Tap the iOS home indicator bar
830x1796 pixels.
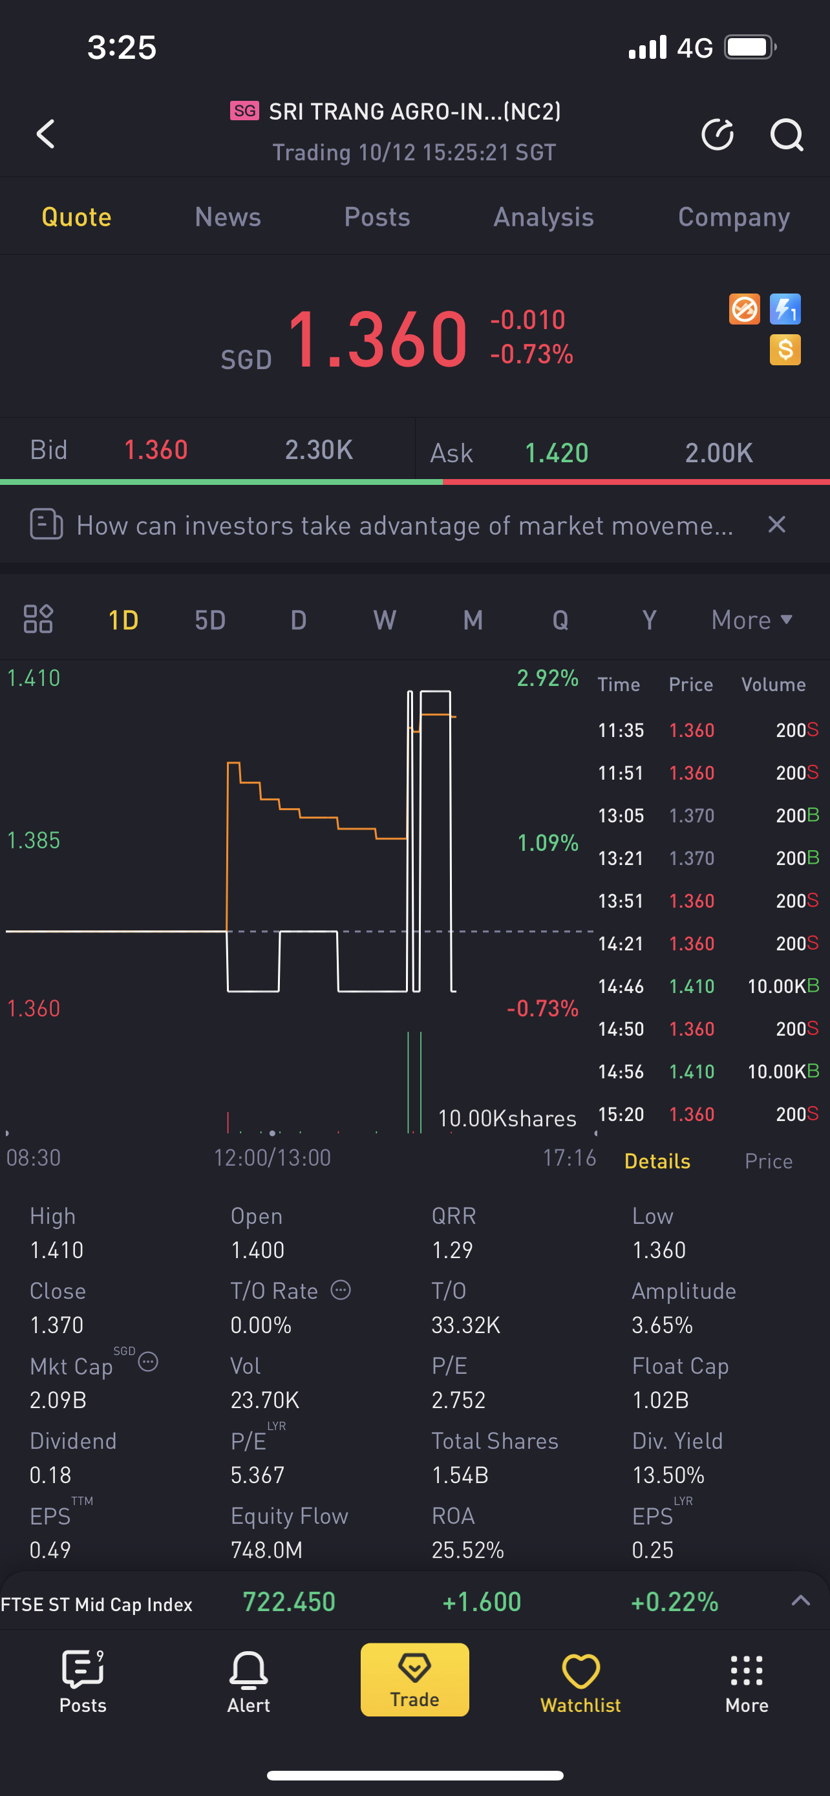point(414,1775)
